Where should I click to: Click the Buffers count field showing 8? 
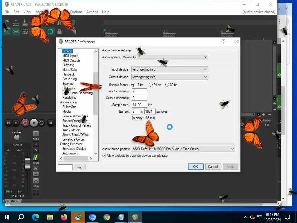pyautogui.click(x=136, y=111)
